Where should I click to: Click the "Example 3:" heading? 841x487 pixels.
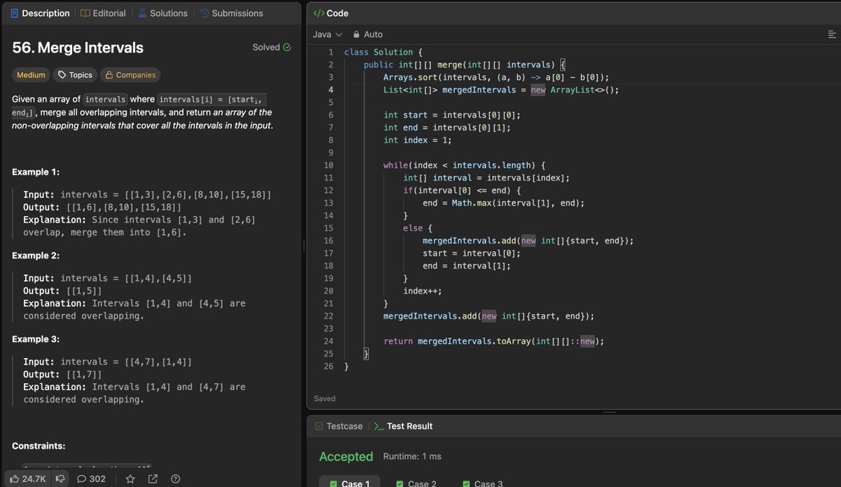point(36,339)
